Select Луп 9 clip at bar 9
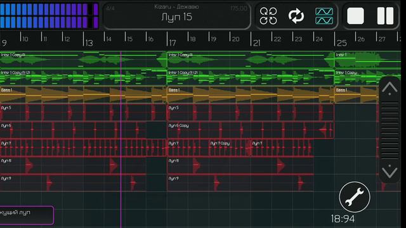 coord(73,183)
